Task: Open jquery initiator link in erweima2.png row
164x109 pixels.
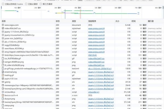Action: [101, 72]
